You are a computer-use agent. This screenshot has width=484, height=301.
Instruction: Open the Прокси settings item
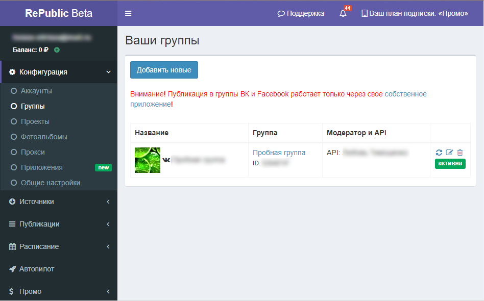[59, 152]
